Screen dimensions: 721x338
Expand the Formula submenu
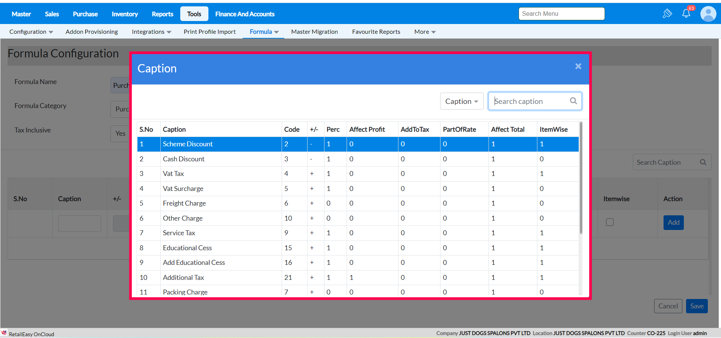click(264, 32)
